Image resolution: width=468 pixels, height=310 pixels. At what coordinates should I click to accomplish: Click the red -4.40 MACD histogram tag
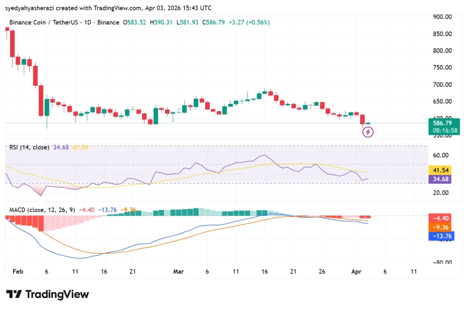pyautogui.click(x=440, y=218)
